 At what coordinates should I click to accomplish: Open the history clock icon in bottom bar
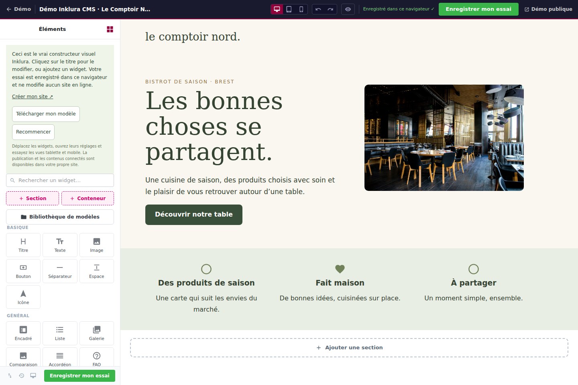(x=22, y=376)
